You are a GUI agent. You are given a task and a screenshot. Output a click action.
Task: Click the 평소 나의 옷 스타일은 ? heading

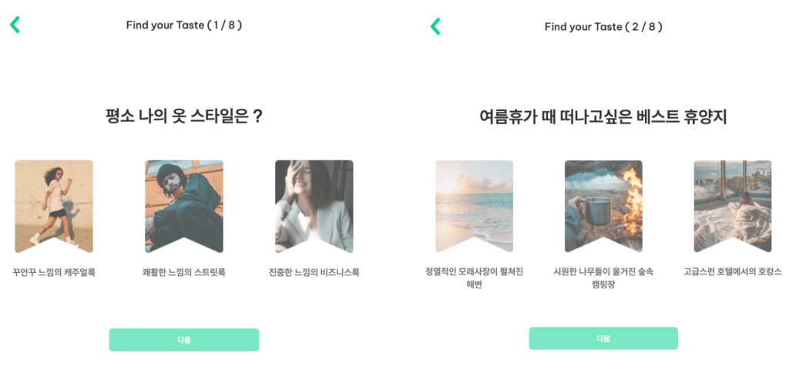[x=184, y=116]
